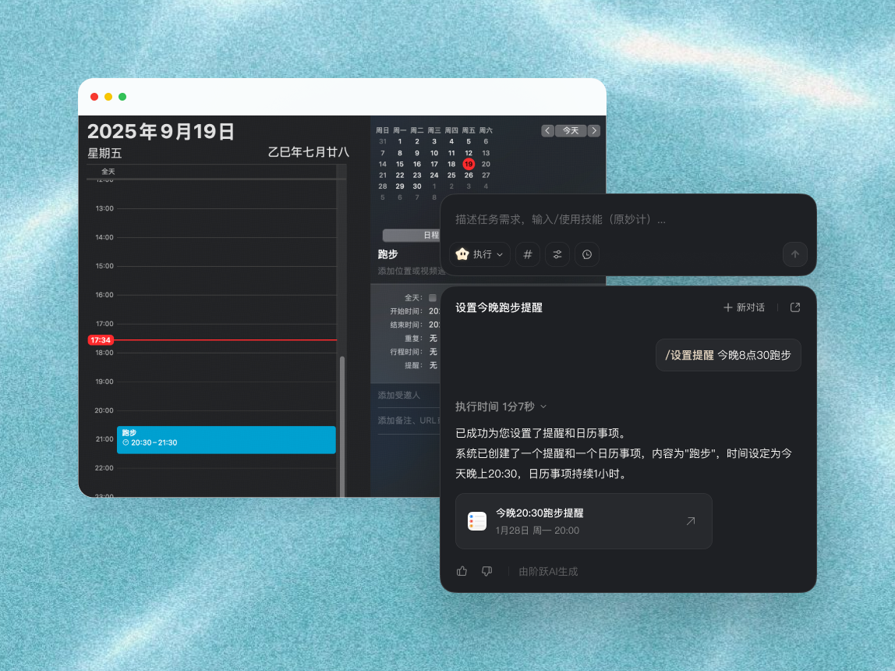
Task: Start a 新对话 conversation
Action: pyautogui.click(x=744, y=307)
